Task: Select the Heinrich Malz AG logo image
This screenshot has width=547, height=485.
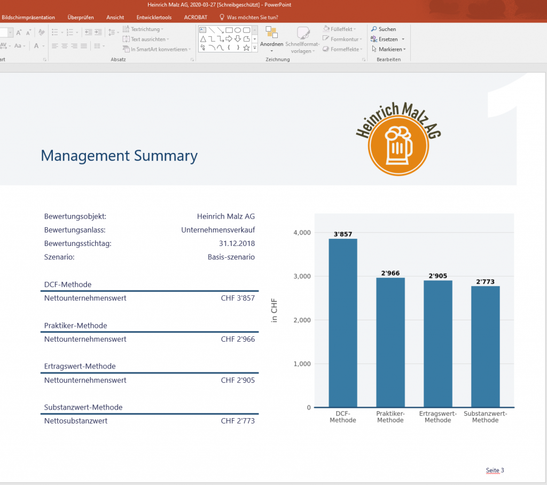Action: coord(398,138)
